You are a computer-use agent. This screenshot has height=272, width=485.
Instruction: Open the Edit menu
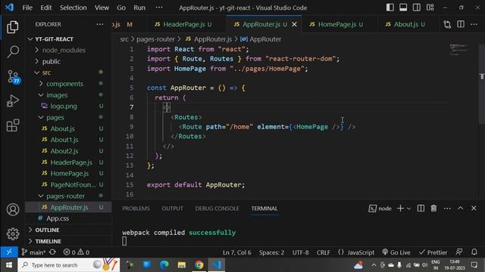pyautogui.click(x=46, y=8)
